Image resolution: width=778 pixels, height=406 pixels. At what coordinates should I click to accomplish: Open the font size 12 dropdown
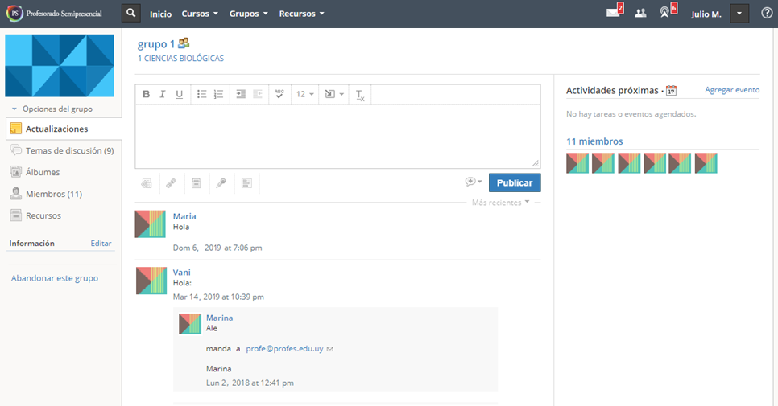click(x=304, y=94)
